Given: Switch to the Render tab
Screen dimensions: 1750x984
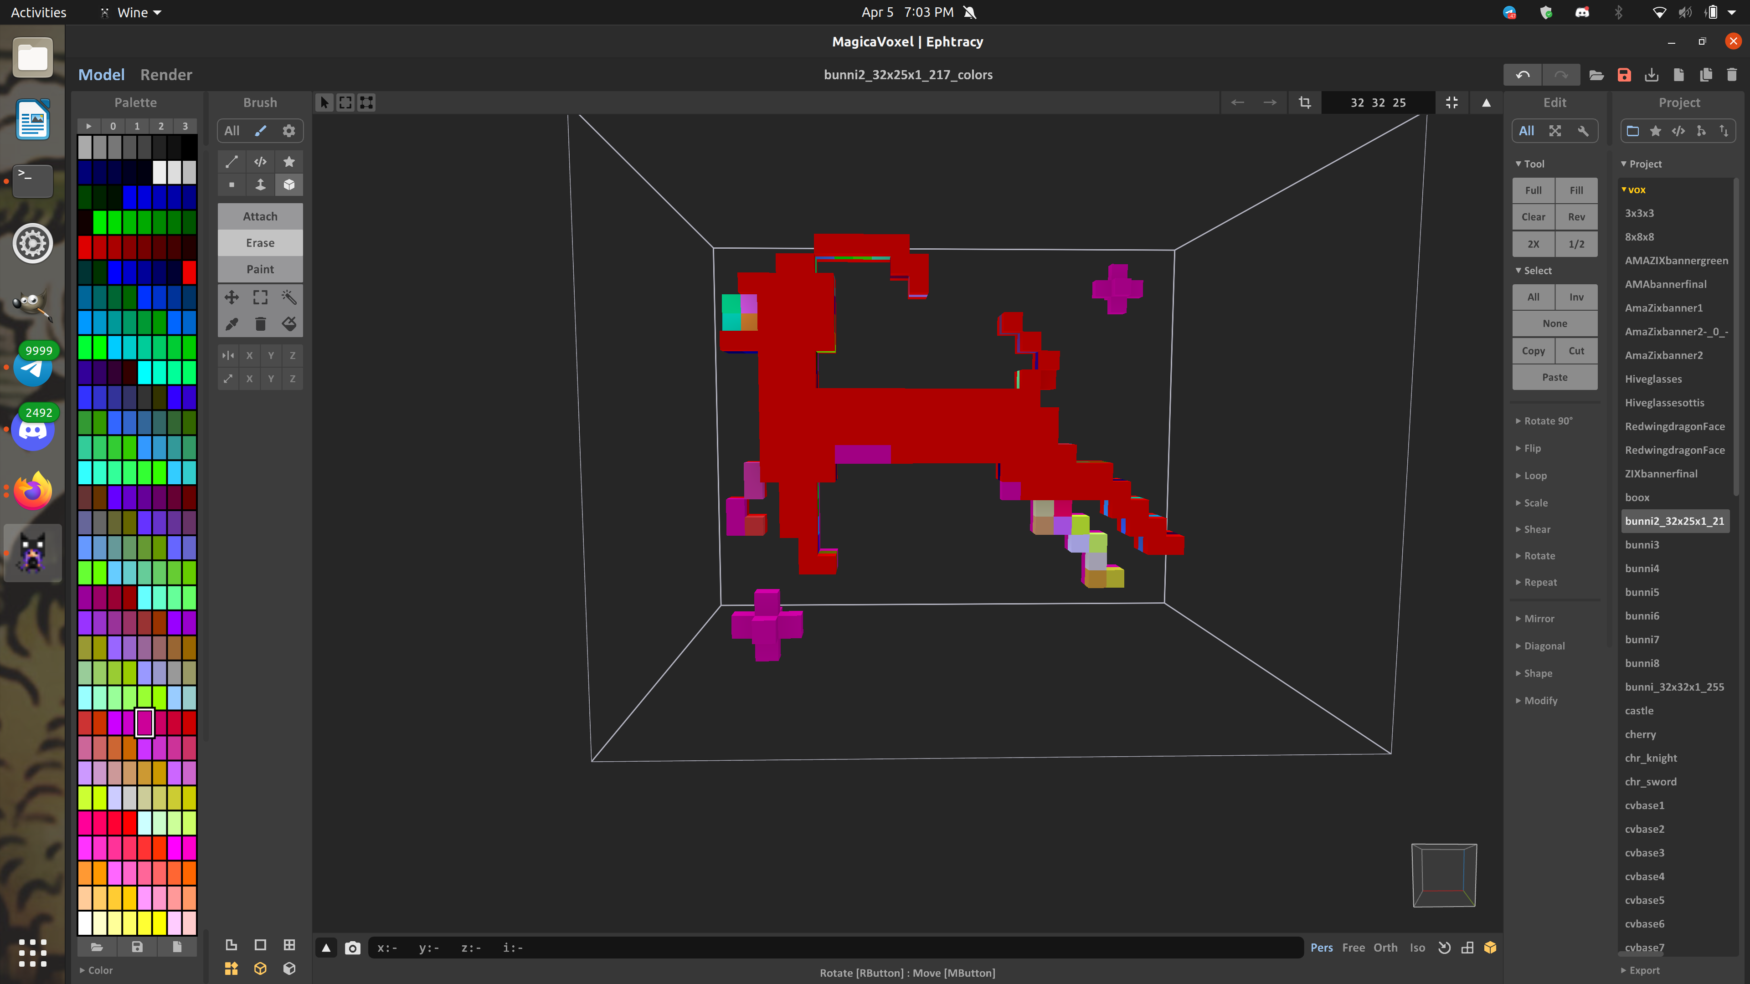Looking at the screenshot, I should pos(166,75).
